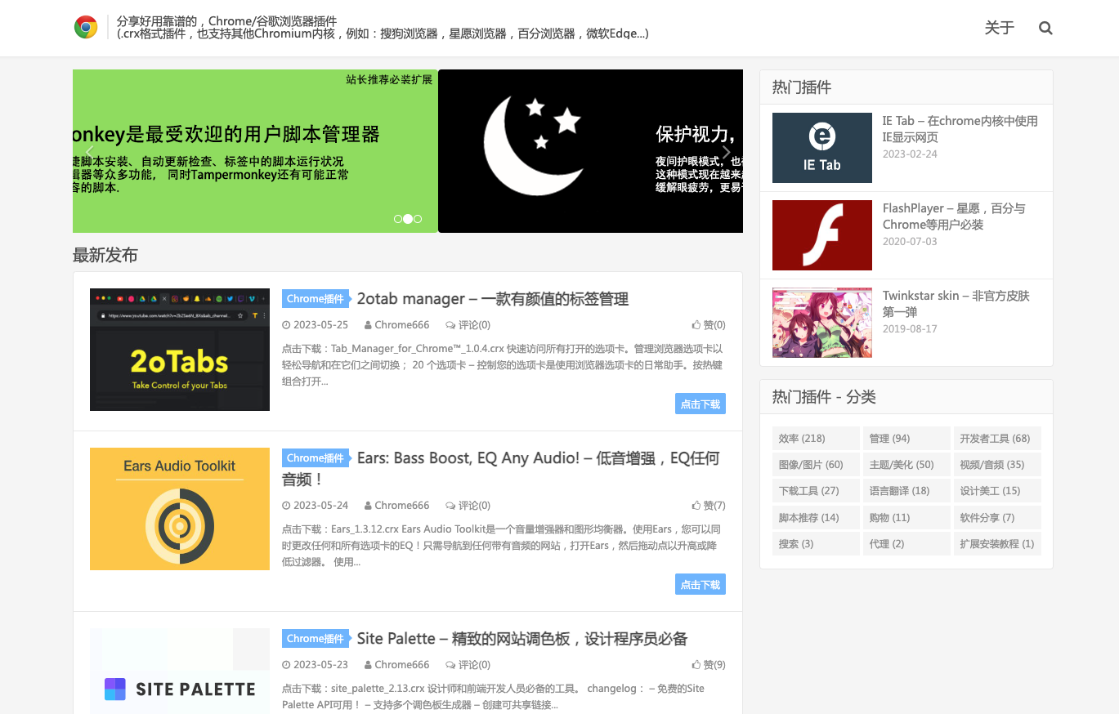Like the 2otab manager post 赞(0)

tap(709, 324)
